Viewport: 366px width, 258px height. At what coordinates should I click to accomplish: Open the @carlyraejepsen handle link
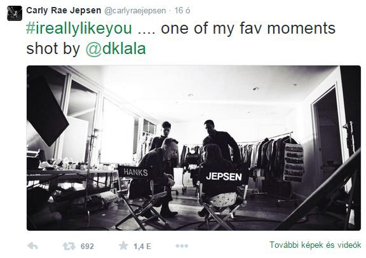point(135,11)
